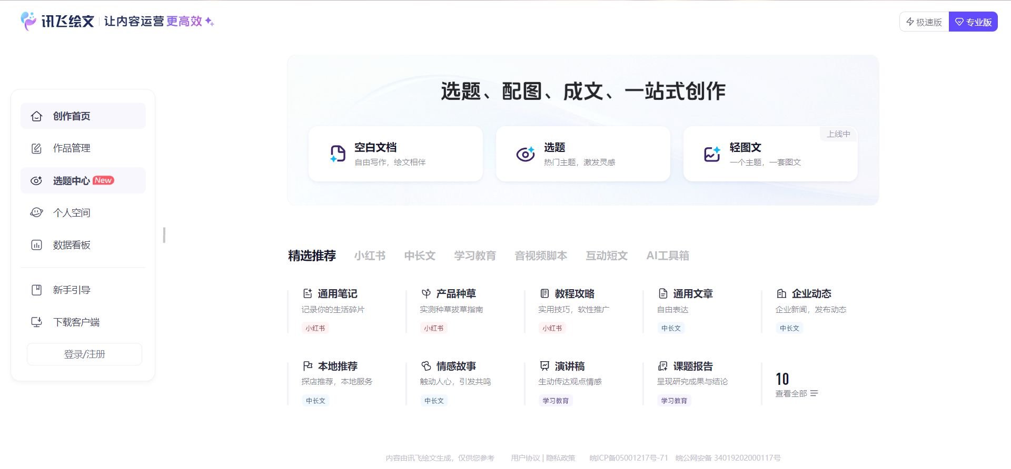Click the edit icon next to 作品管理
The width and height of the screenshot is (1011, 469).
point(36,149)
